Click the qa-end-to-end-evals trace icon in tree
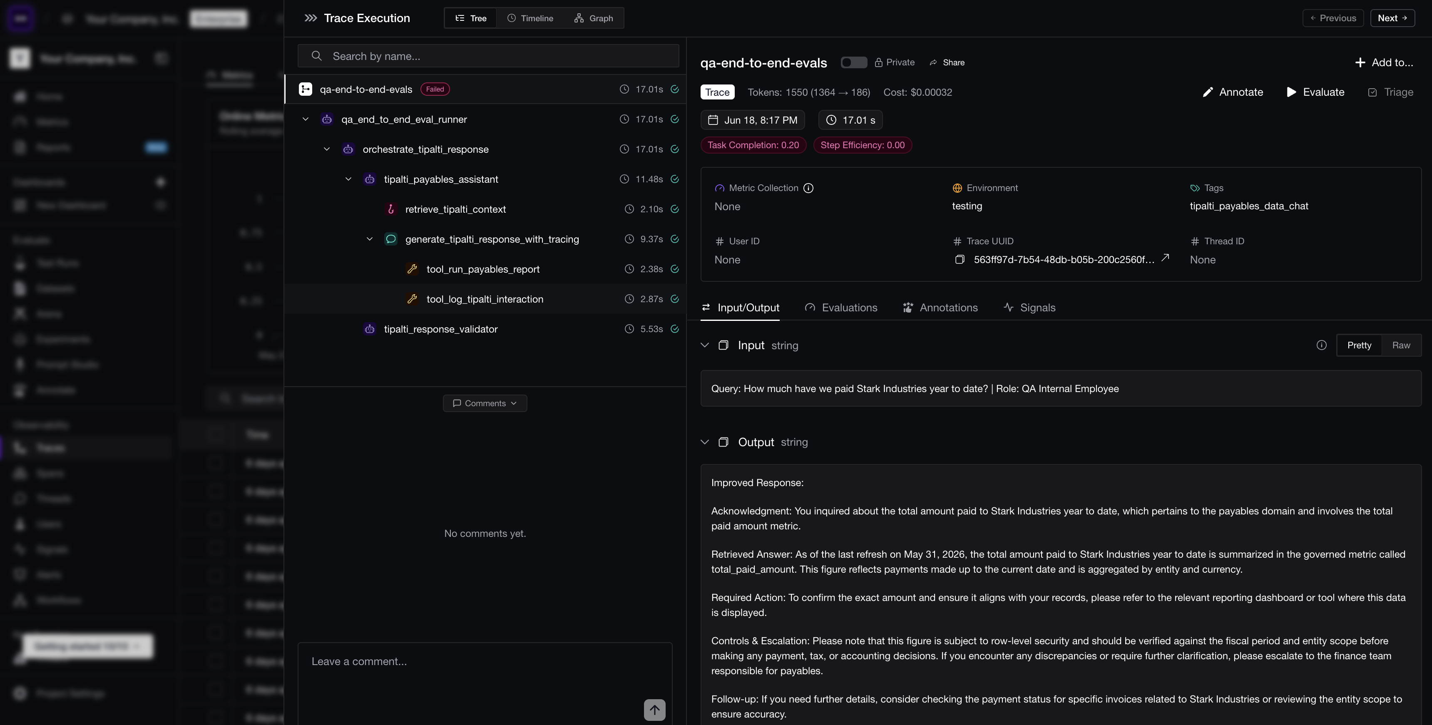1432x725 pixels. tap(305, 89)
